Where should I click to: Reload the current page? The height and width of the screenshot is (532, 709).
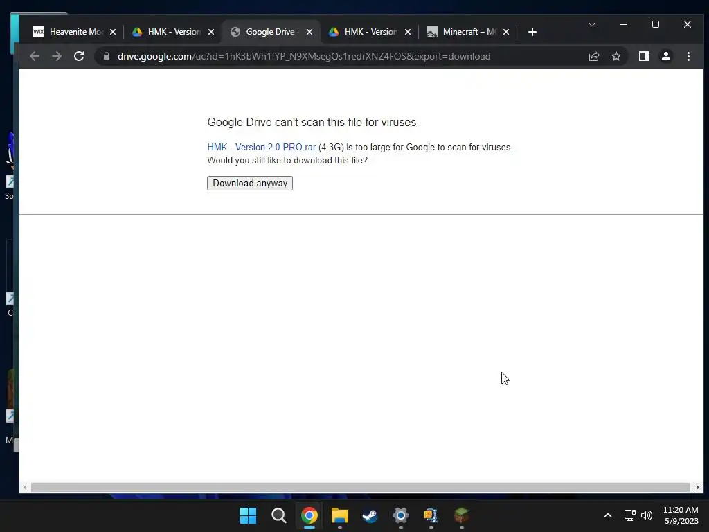(x=79, y=57)
